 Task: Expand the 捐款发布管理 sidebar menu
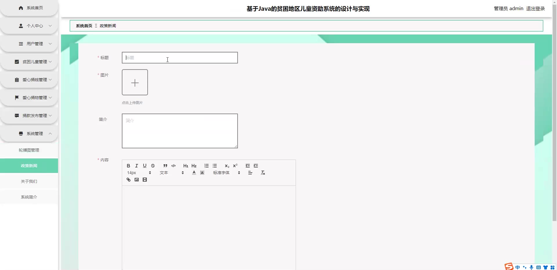[x=29, y=116]
